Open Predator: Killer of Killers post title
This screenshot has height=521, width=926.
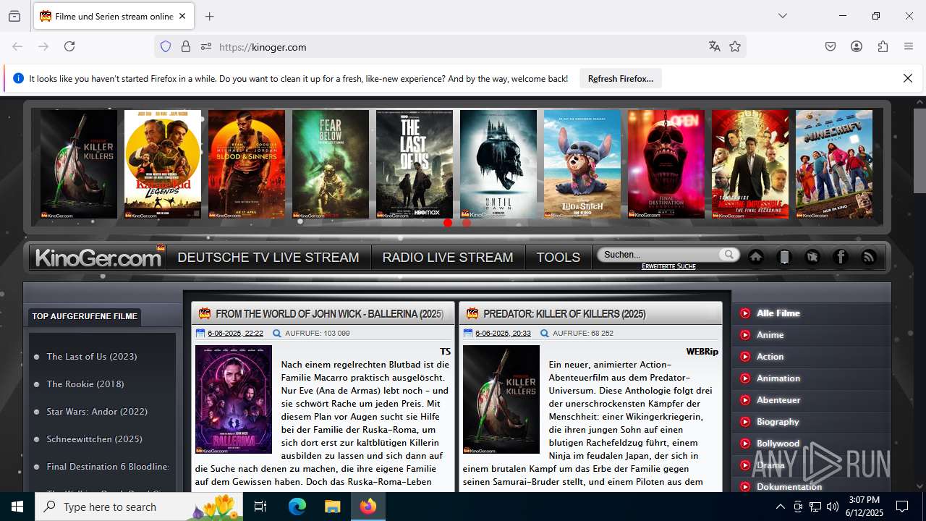click(564, 313)
